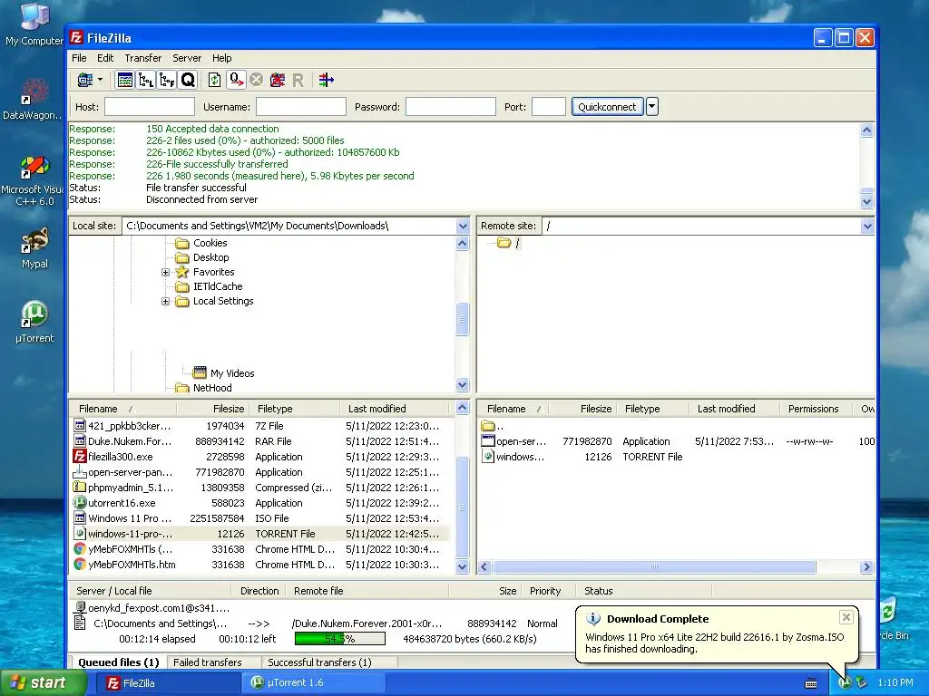Toggle processing of the transfer queue
929x696 pixels.
(237, 80)
